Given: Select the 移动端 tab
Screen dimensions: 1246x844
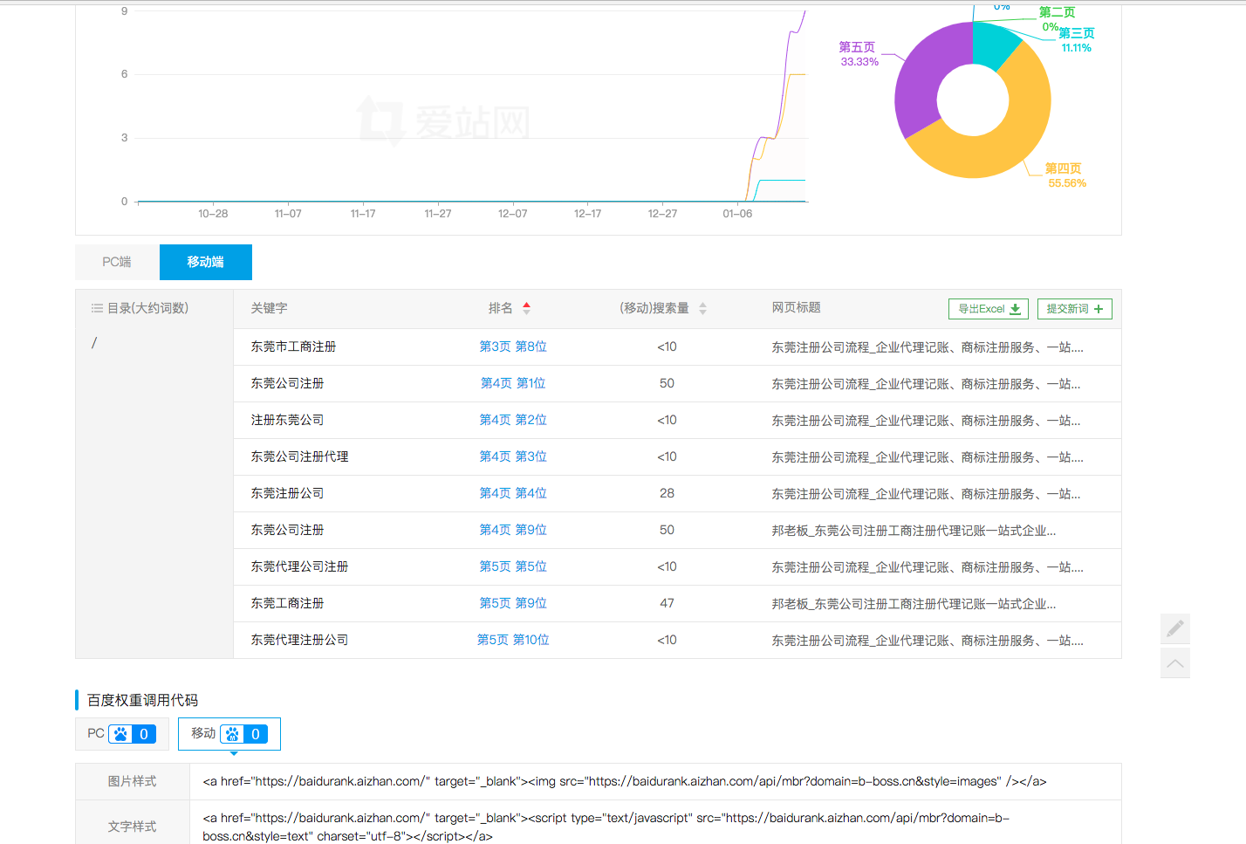Looking at the screenshot, I should pyautogui.click(x=206, y=262).
